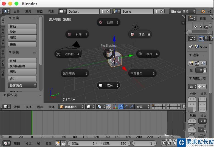Click the 合并 button
This screenshot has height=147, width=214.
[22, 78]
